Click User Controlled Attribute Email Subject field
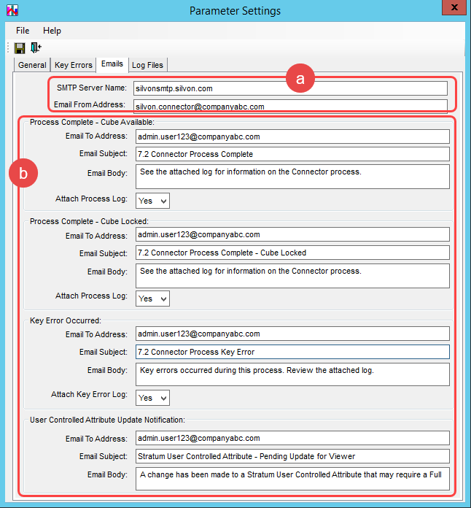The height and width of the screenshot is (508, 471). point(292,456)
